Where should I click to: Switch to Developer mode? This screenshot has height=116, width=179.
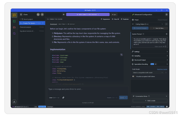coord(50,107)
